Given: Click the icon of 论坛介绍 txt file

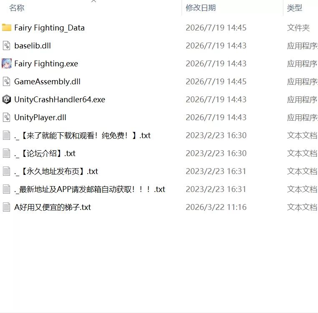Looking at the screenshot, I should click(7, 153).
